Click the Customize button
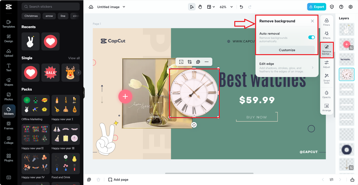 [x=287, y=50]
